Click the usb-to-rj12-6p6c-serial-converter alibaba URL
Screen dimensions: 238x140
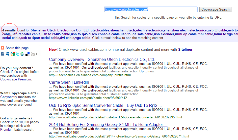click(115, 117)
